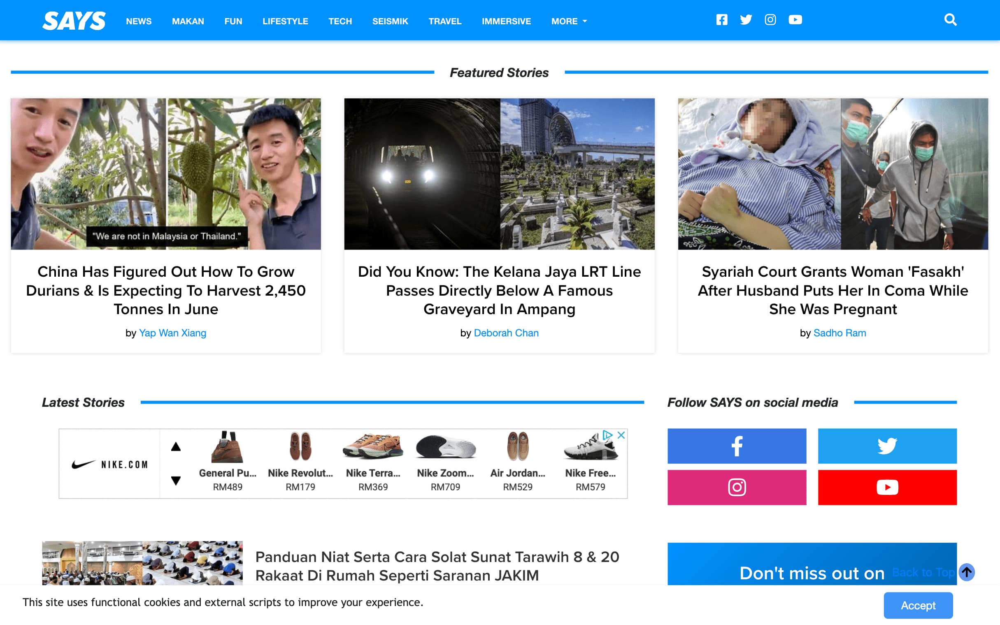Select the Nike Revolut... shoe RM179
Image resolution: width=1000 pixels, height=625 pixels.
click(x=300, y=462)
